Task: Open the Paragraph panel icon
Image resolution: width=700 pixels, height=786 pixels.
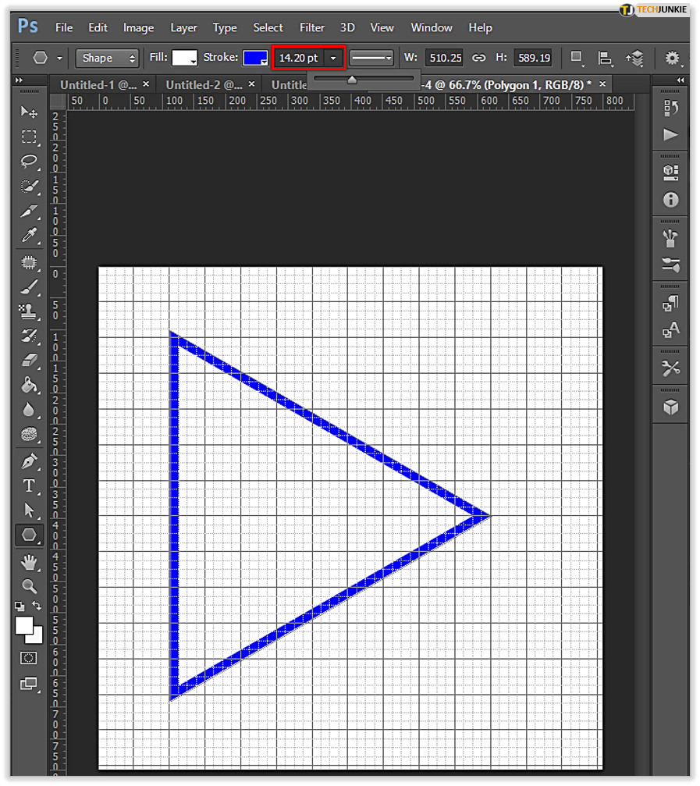Action: [670, 304]
